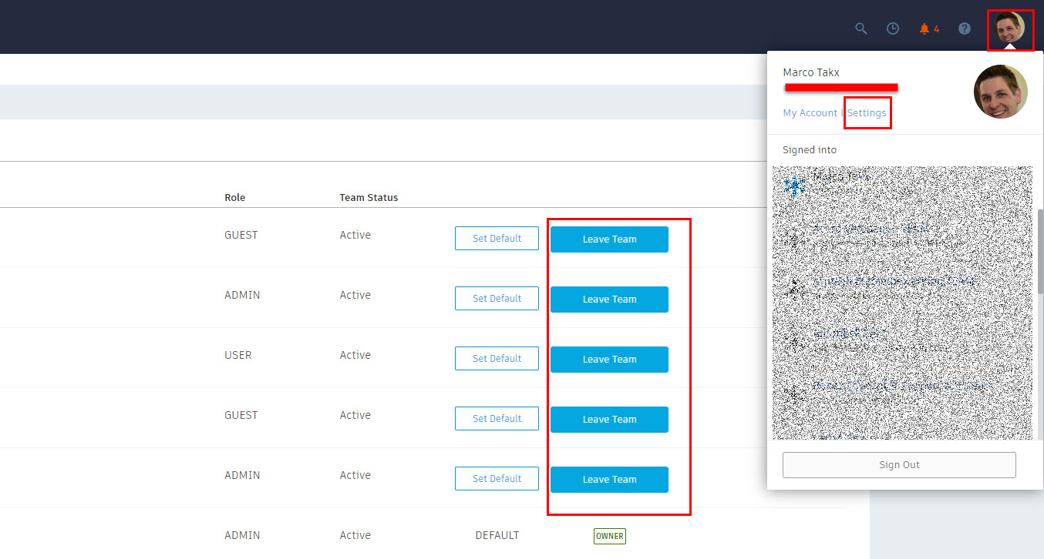
Task: Open the notifications bell icon
Action: coord(923,28)
